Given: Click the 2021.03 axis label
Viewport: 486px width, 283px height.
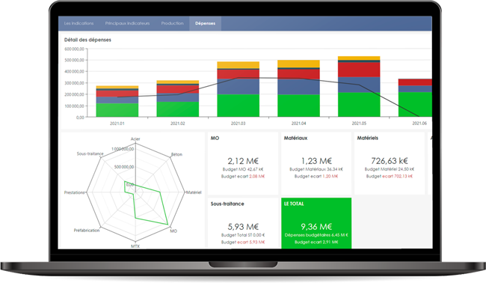Looking at the screenshot, I should pos(238,124).
